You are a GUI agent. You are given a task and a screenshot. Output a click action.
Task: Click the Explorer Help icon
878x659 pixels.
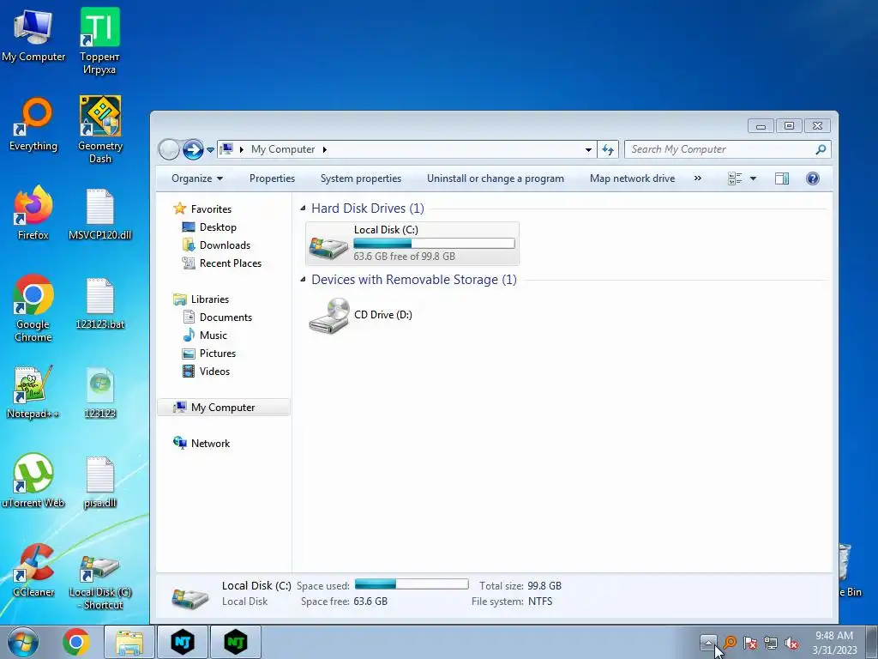coord(813,178)
